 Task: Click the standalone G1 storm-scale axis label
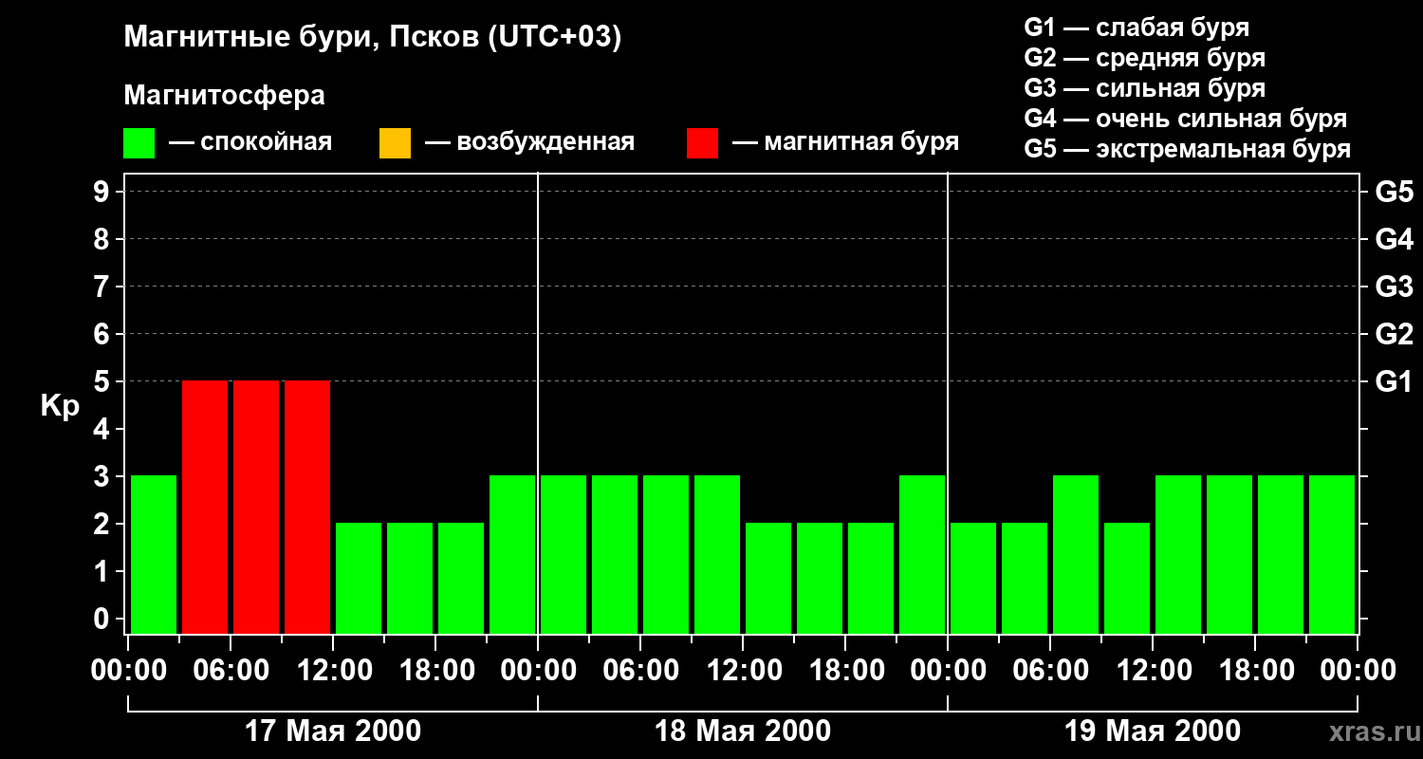coord(1394,382)
